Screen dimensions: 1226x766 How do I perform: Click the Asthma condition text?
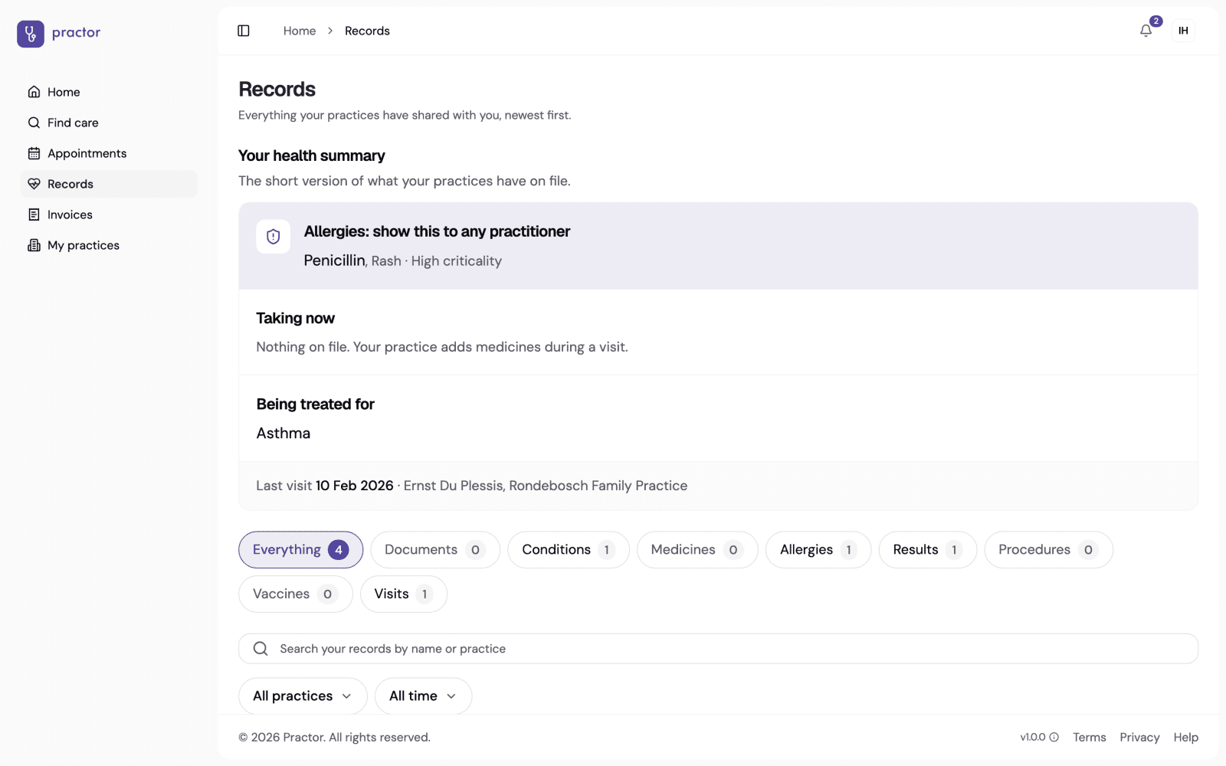(x=284, y=433)
